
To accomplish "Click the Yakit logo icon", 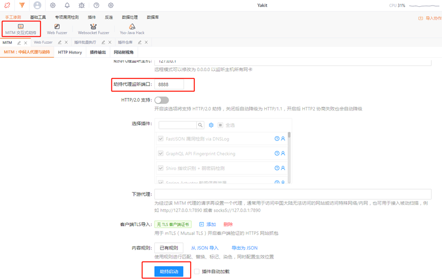I will click(x=21, y=5).
